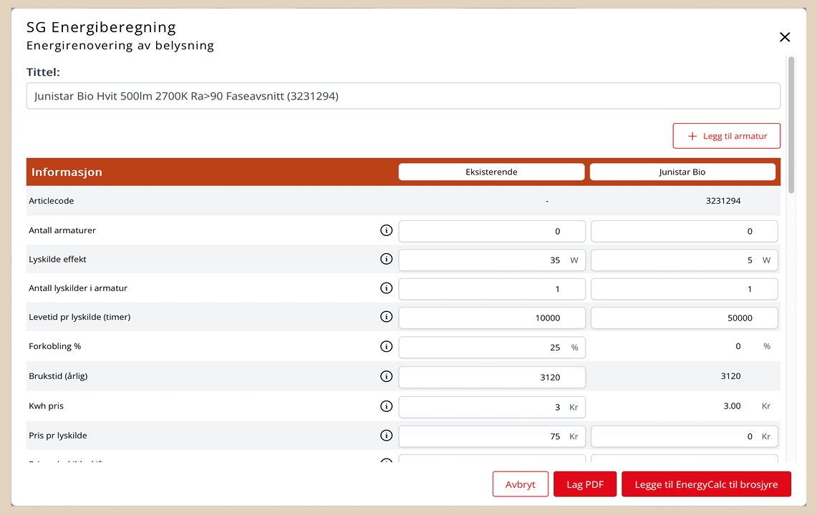Click the Legg til armatur button
The width and height of the screenshot is (817, 515).
point(726,136)
